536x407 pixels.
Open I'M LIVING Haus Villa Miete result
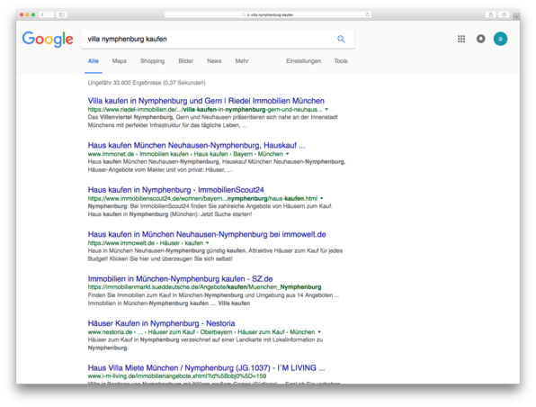pyautogui.click(x=207, y=367)
